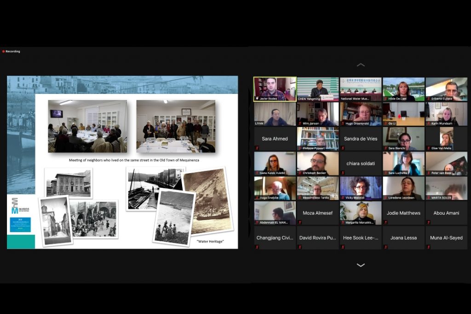Select Ivana Kalab Vuletić's video tile
Screen dimensions: 471x314
[x=275, y=163]
